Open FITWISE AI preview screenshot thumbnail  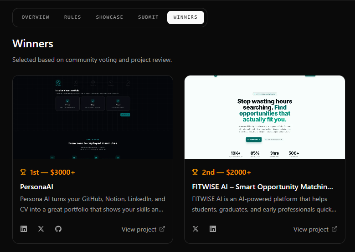(265, 117)
